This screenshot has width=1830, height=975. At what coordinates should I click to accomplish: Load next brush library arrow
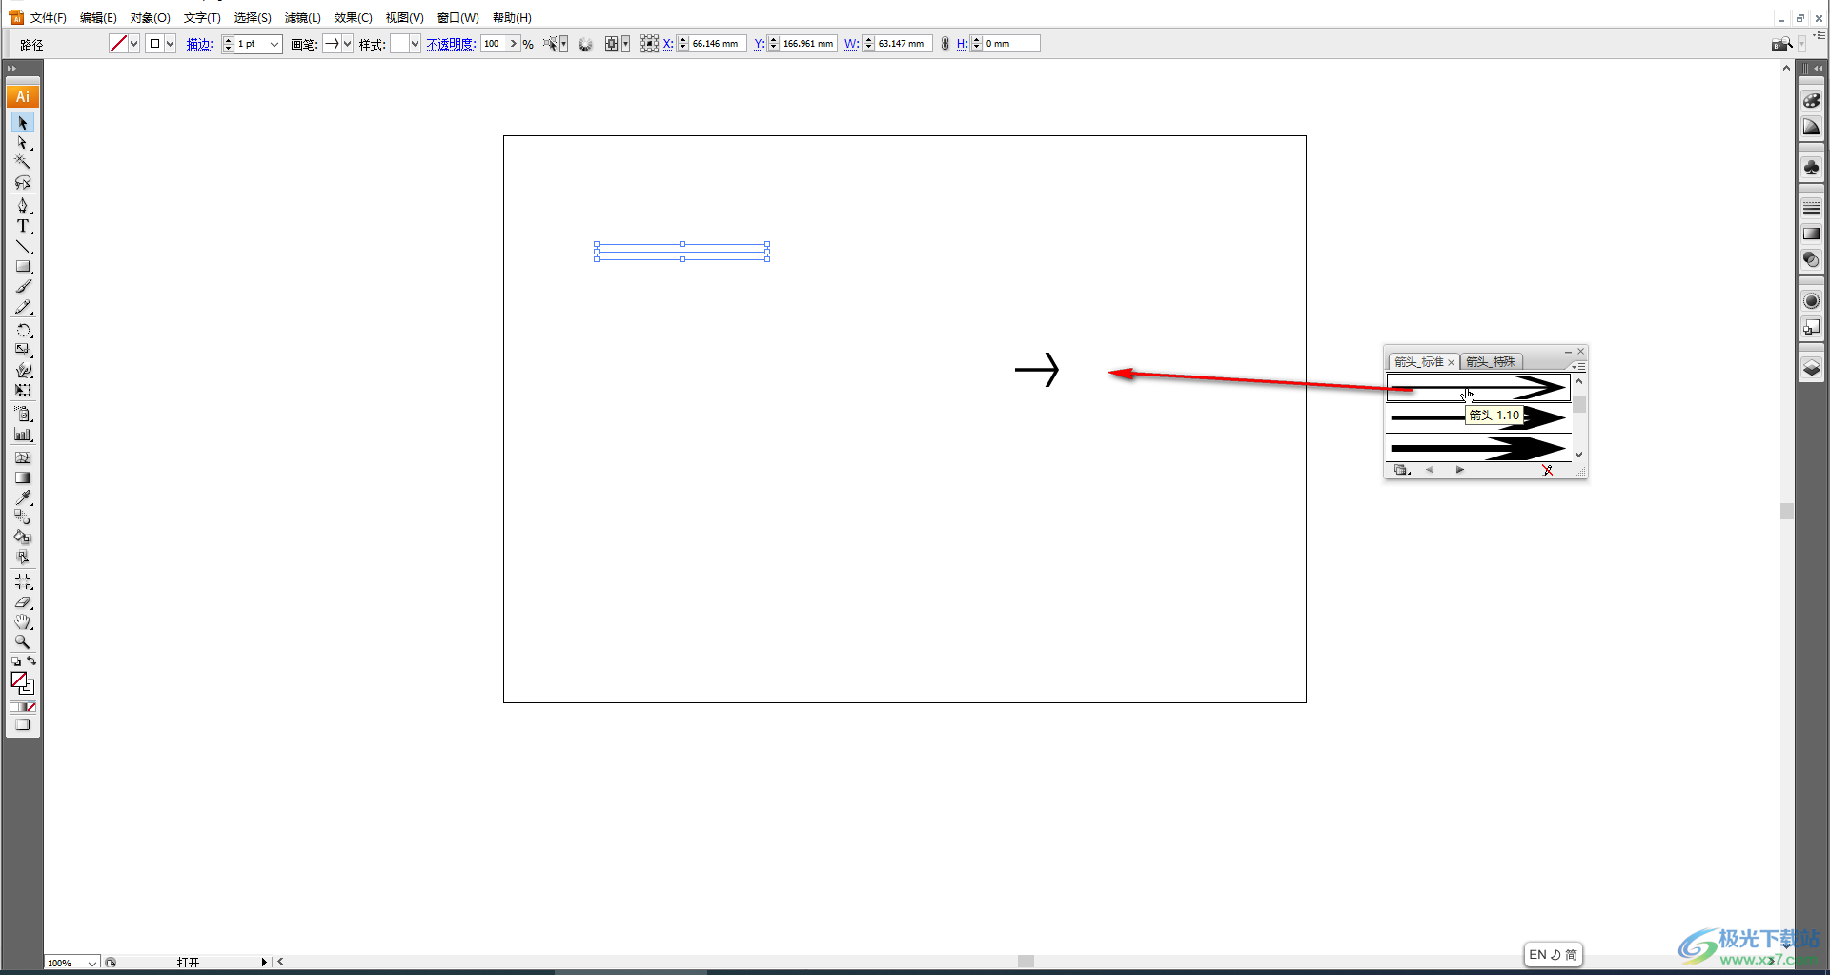pos(1459,470)
